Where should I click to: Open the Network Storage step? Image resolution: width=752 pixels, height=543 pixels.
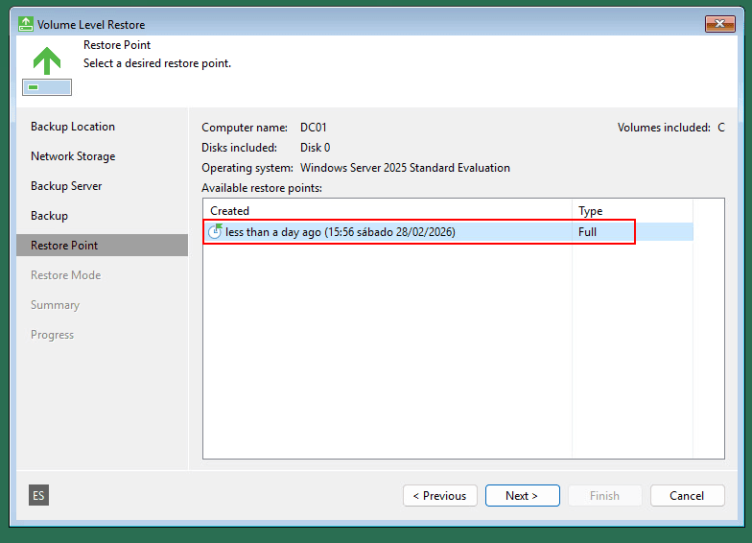[x=73, y=156]
